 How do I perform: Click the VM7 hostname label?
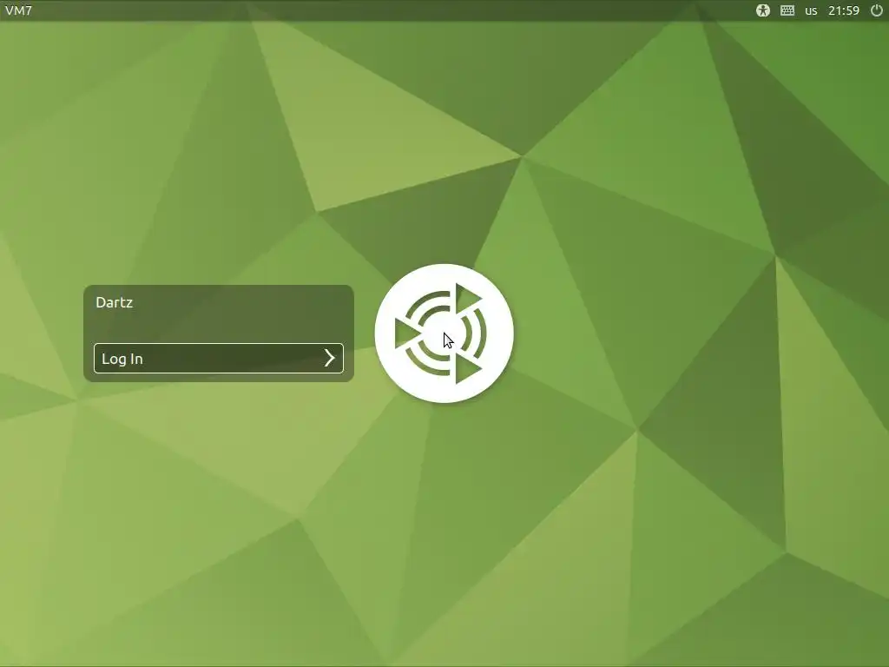click(19, 10)
